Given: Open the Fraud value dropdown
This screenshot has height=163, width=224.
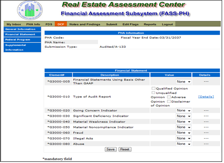Looking at the screenshot, I should click(183, 133).
